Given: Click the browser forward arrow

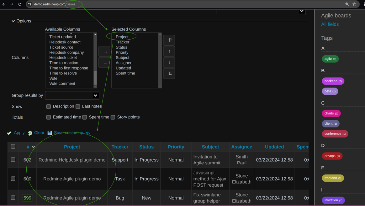Looking at the screenshot, I should (12, 4).
